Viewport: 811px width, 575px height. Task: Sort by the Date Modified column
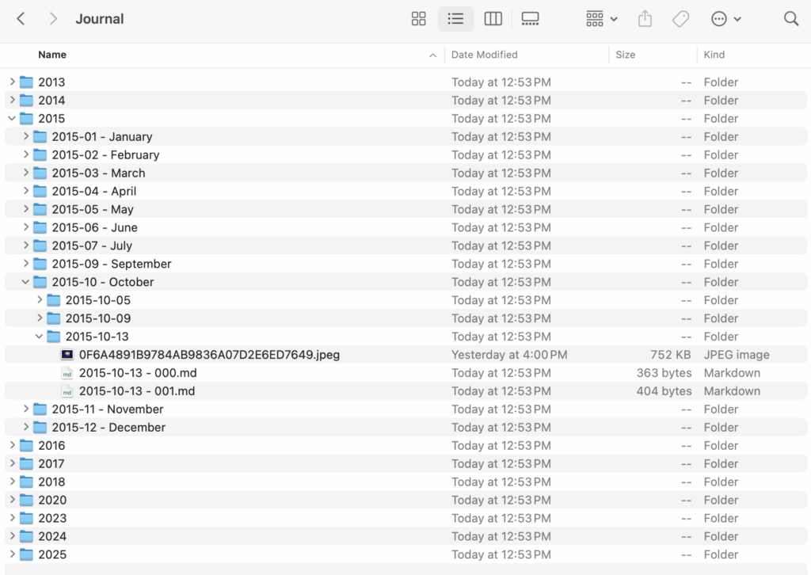click(x=484, y=55)
